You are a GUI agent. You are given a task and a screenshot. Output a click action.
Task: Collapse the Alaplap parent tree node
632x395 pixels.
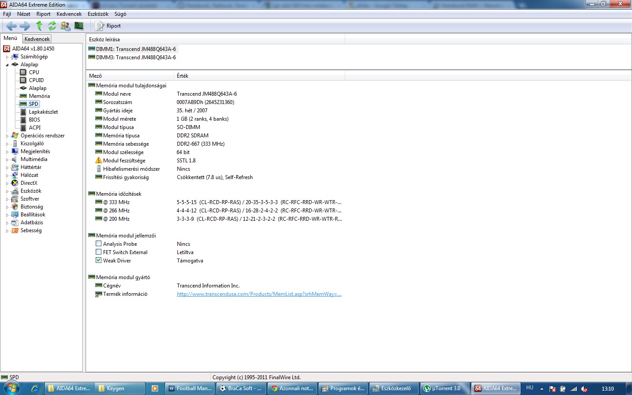coord(7,65)
